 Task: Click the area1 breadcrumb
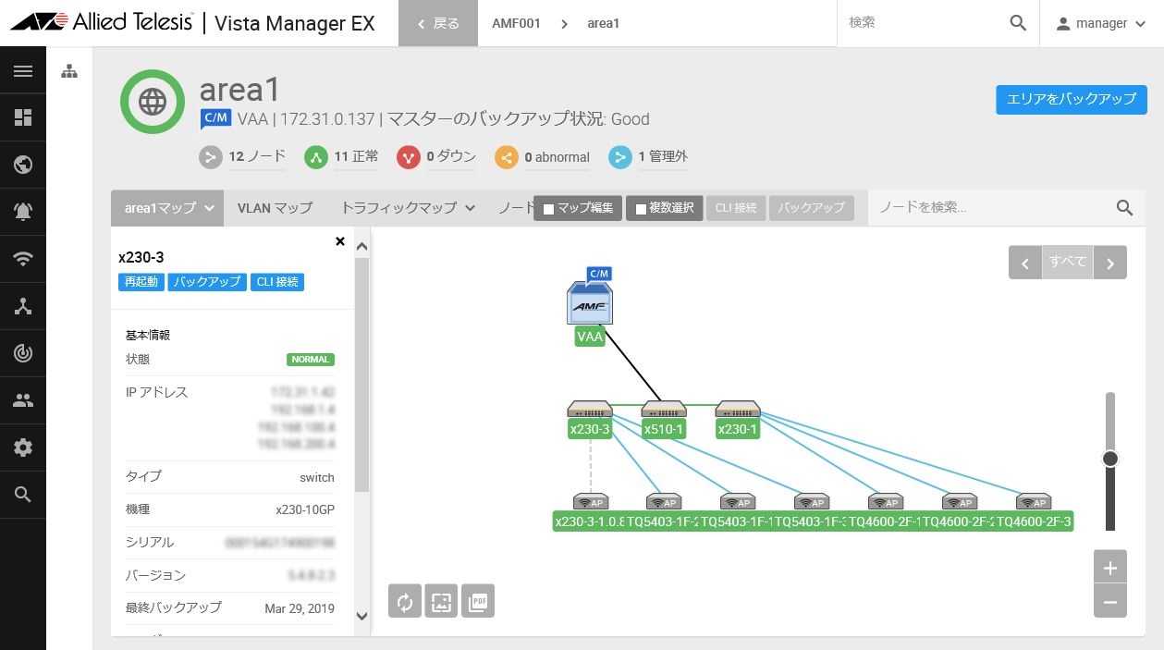click(604, 23)
